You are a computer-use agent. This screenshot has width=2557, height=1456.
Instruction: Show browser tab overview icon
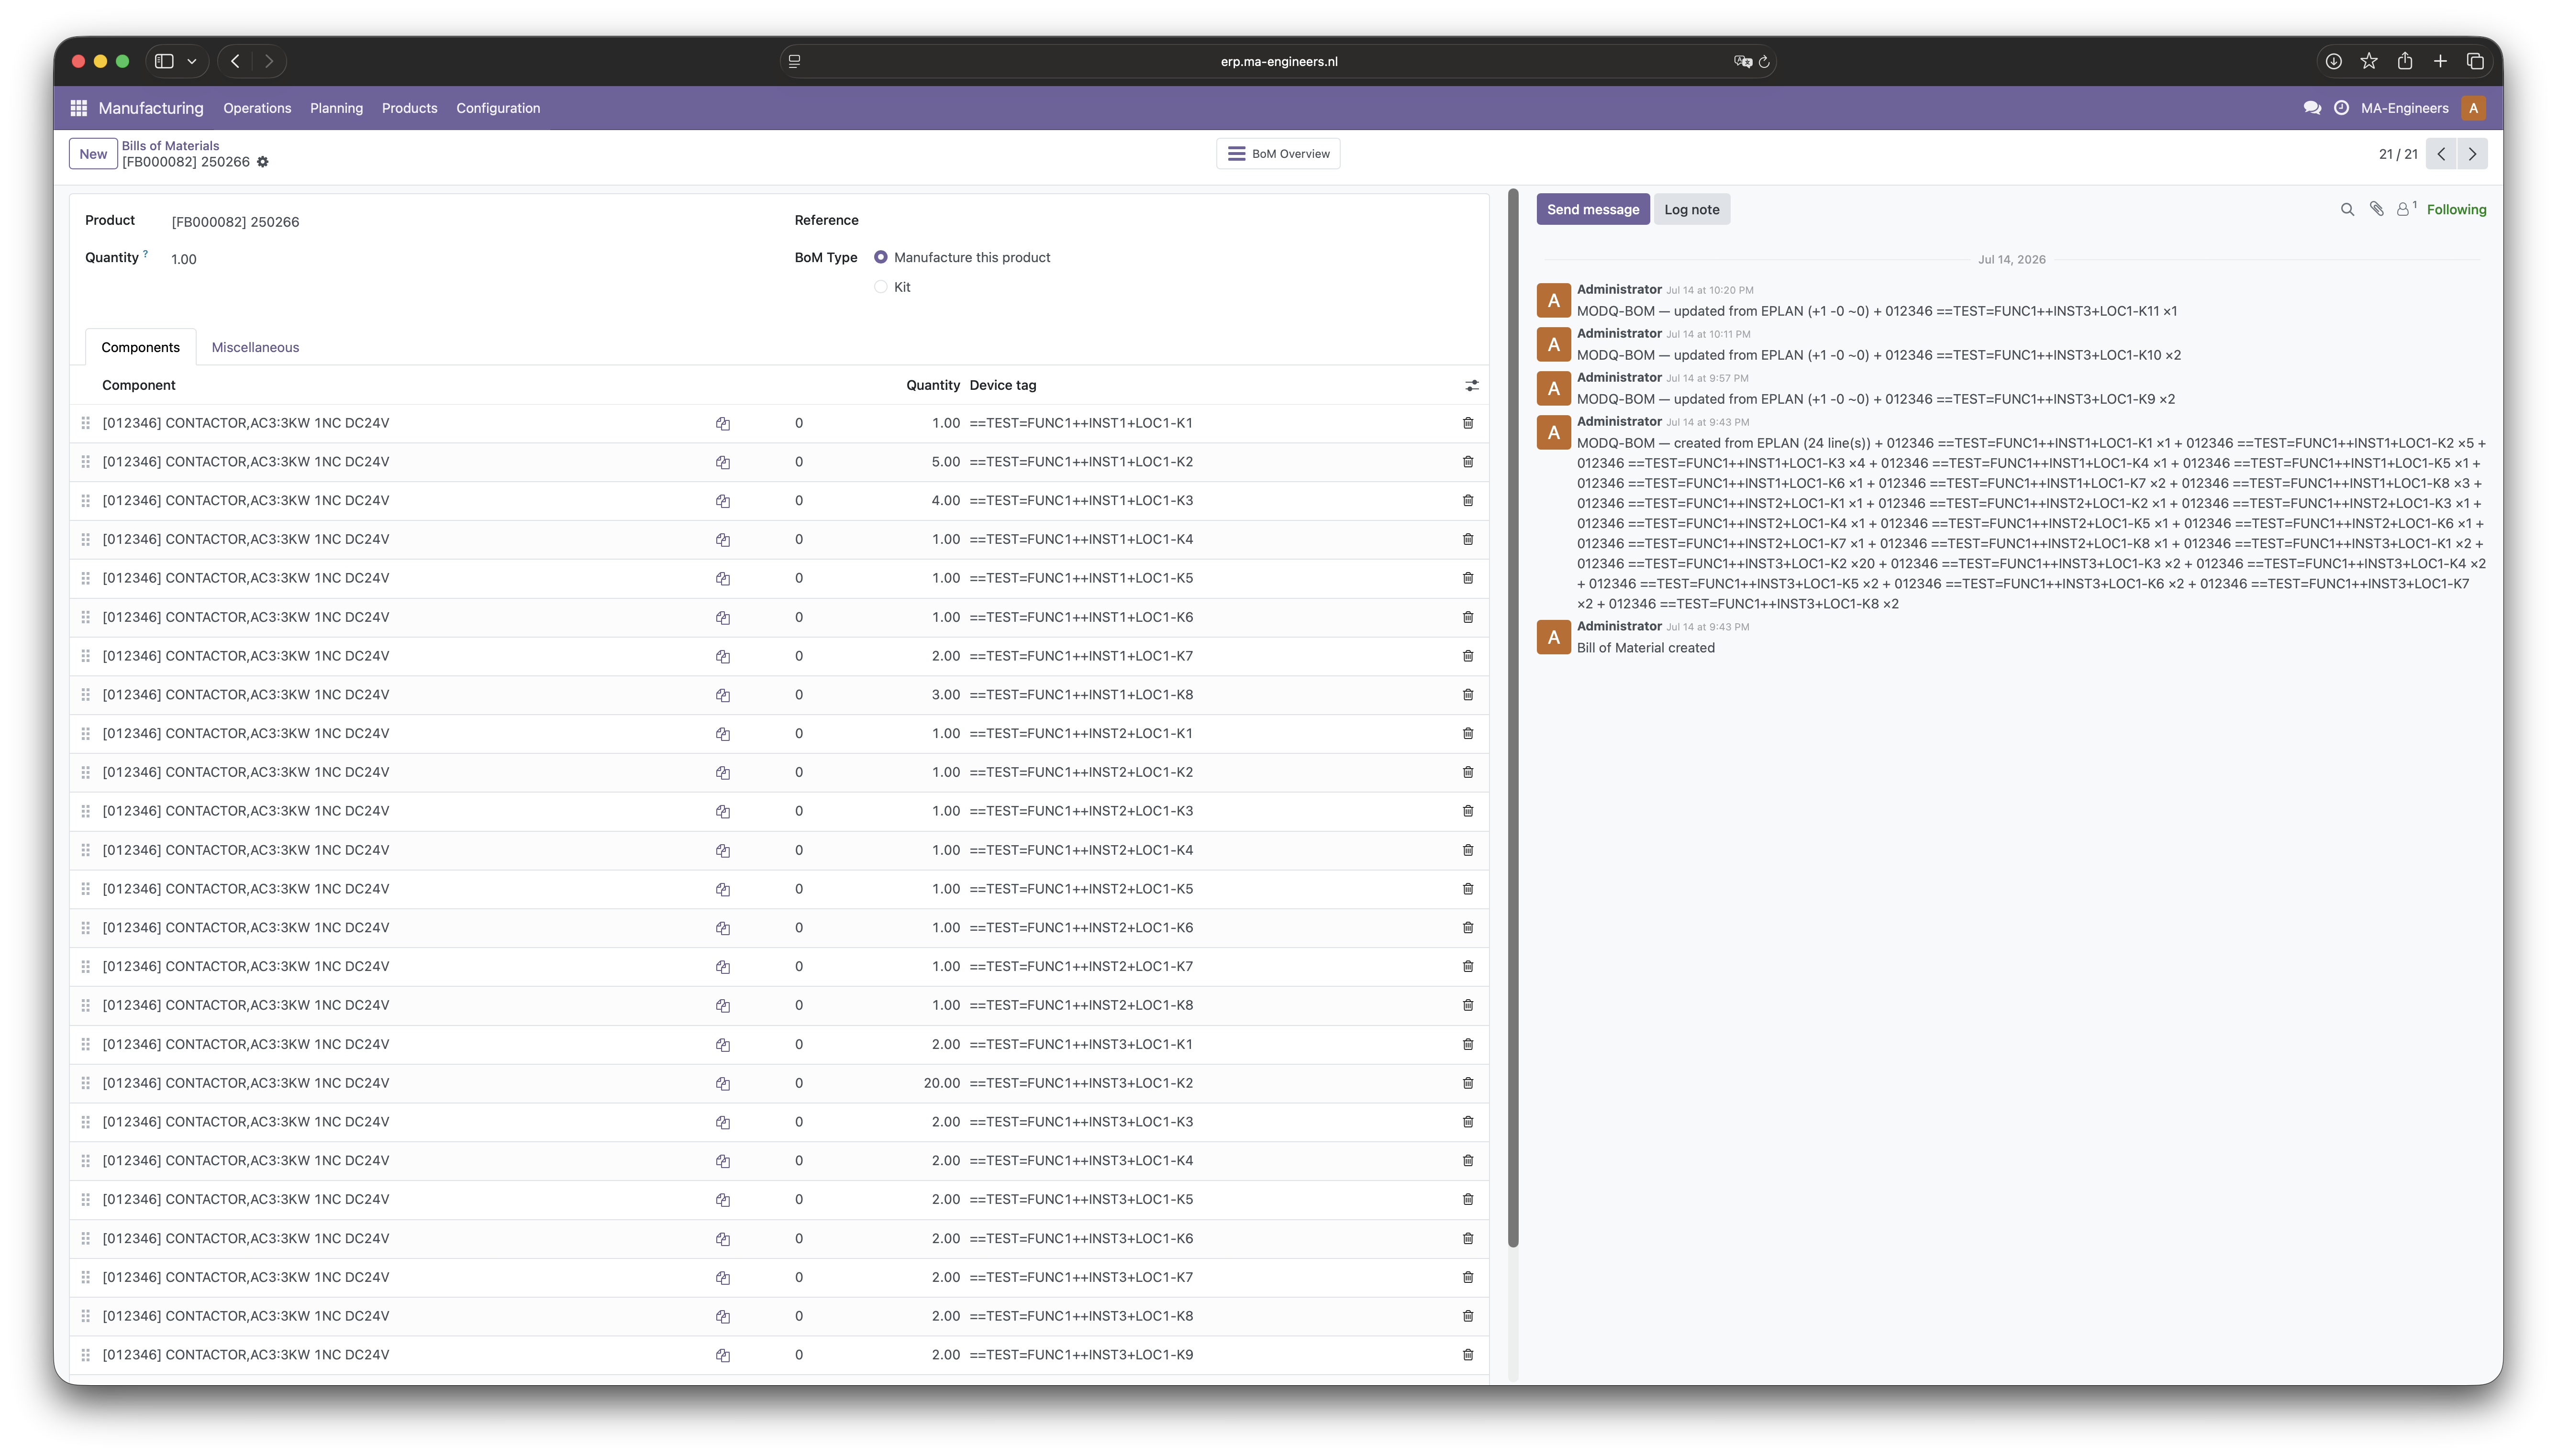[2475, 61]
